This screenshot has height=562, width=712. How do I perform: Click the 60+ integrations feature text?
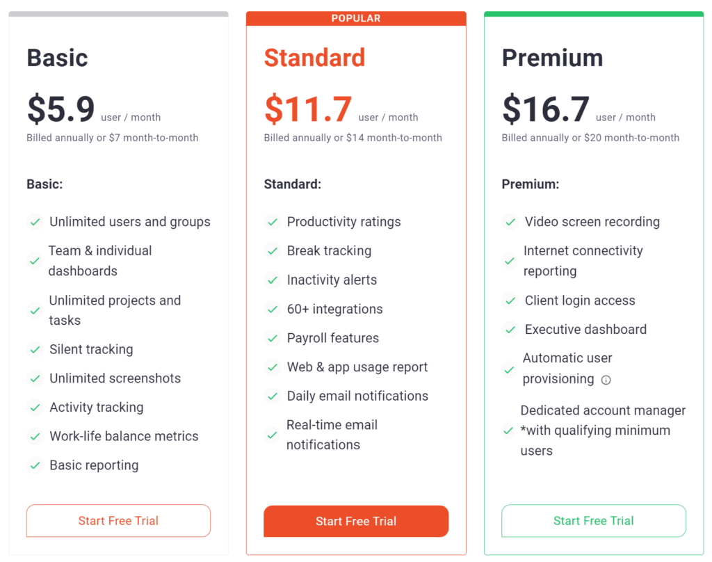(334, 309)
